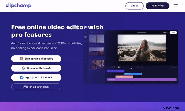Click the hero heading "Free online video editor with pro features"
This screenshot has width=185, height=111.
click(x=57, y=31)
